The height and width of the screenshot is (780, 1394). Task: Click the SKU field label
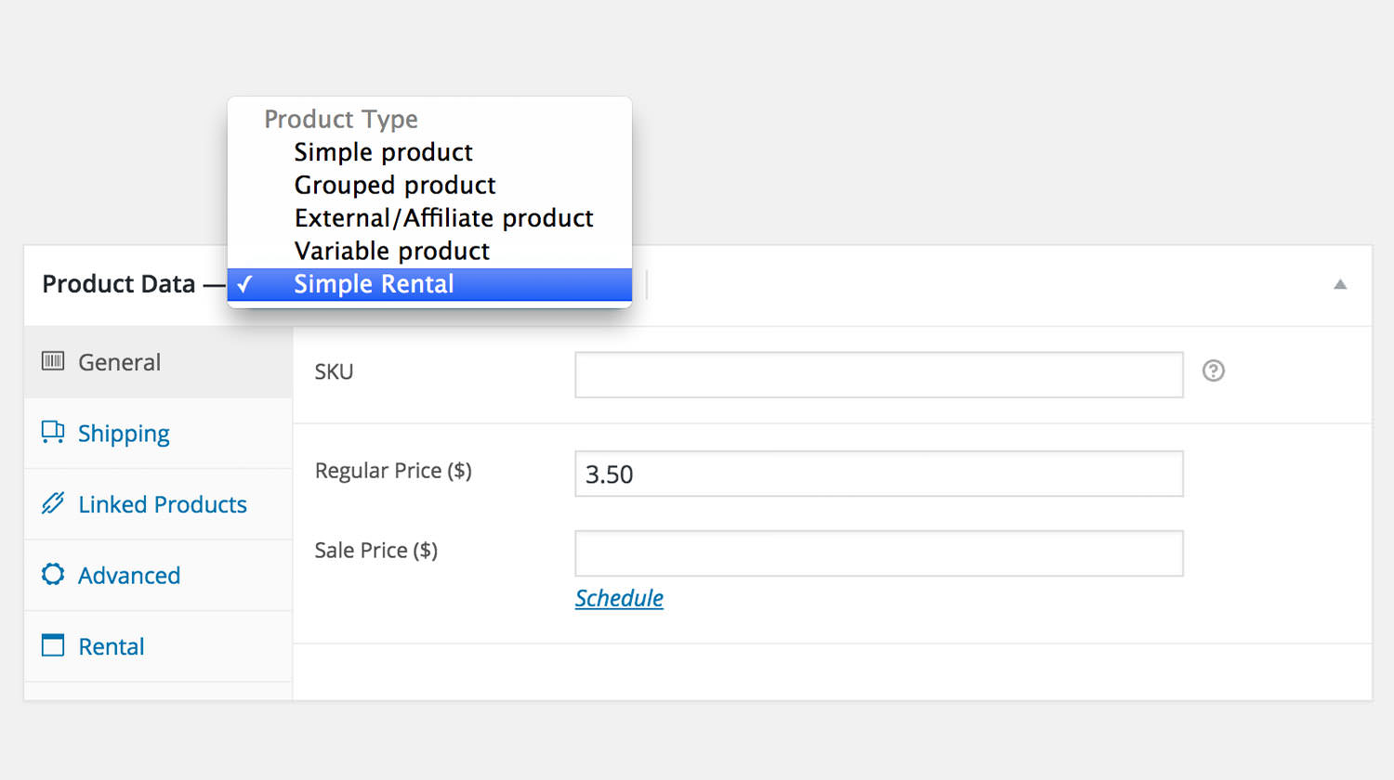pos(334,371)
